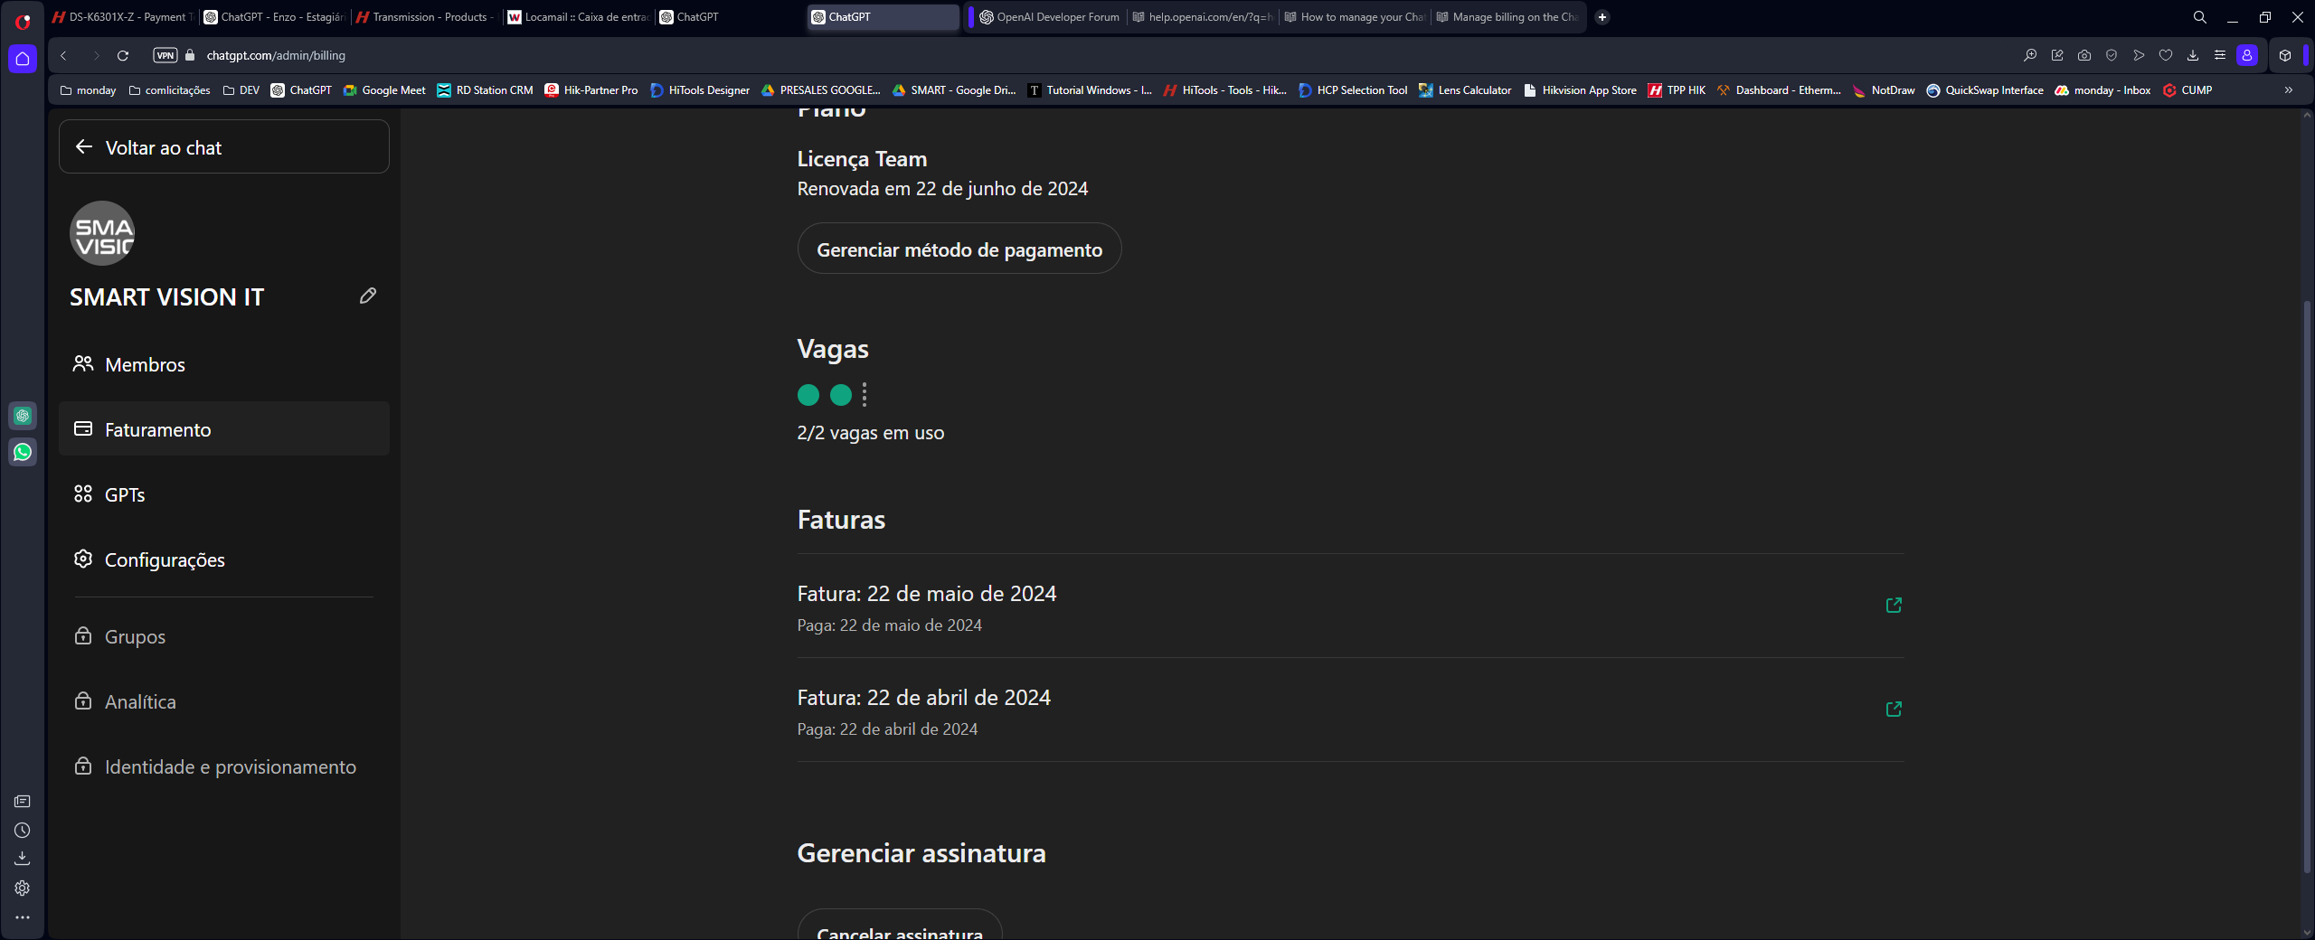The image size is (2315, 940).
Task: Open browsing history clock icon in sidebar
Action: [23, 831]
